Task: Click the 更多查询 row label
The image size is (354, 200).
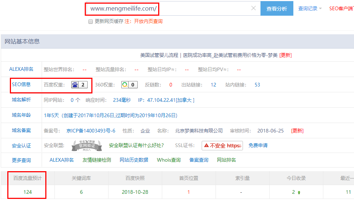Action: (x=21, y=160)
